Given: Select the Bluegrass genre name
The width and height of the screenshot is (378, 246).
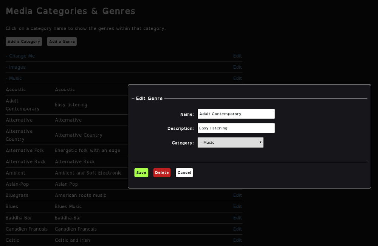Looking at the screenshot, I should 17,195.
